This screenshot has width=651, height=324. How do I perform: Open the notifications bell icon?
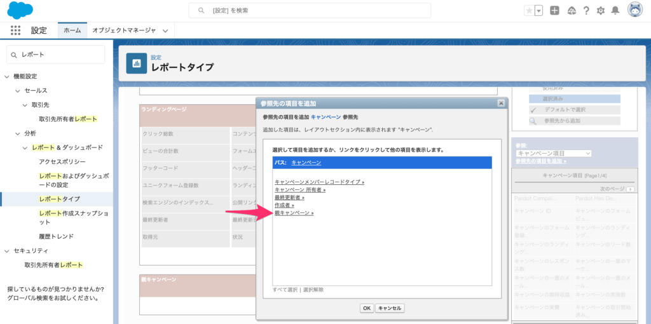tap(615, 11)
